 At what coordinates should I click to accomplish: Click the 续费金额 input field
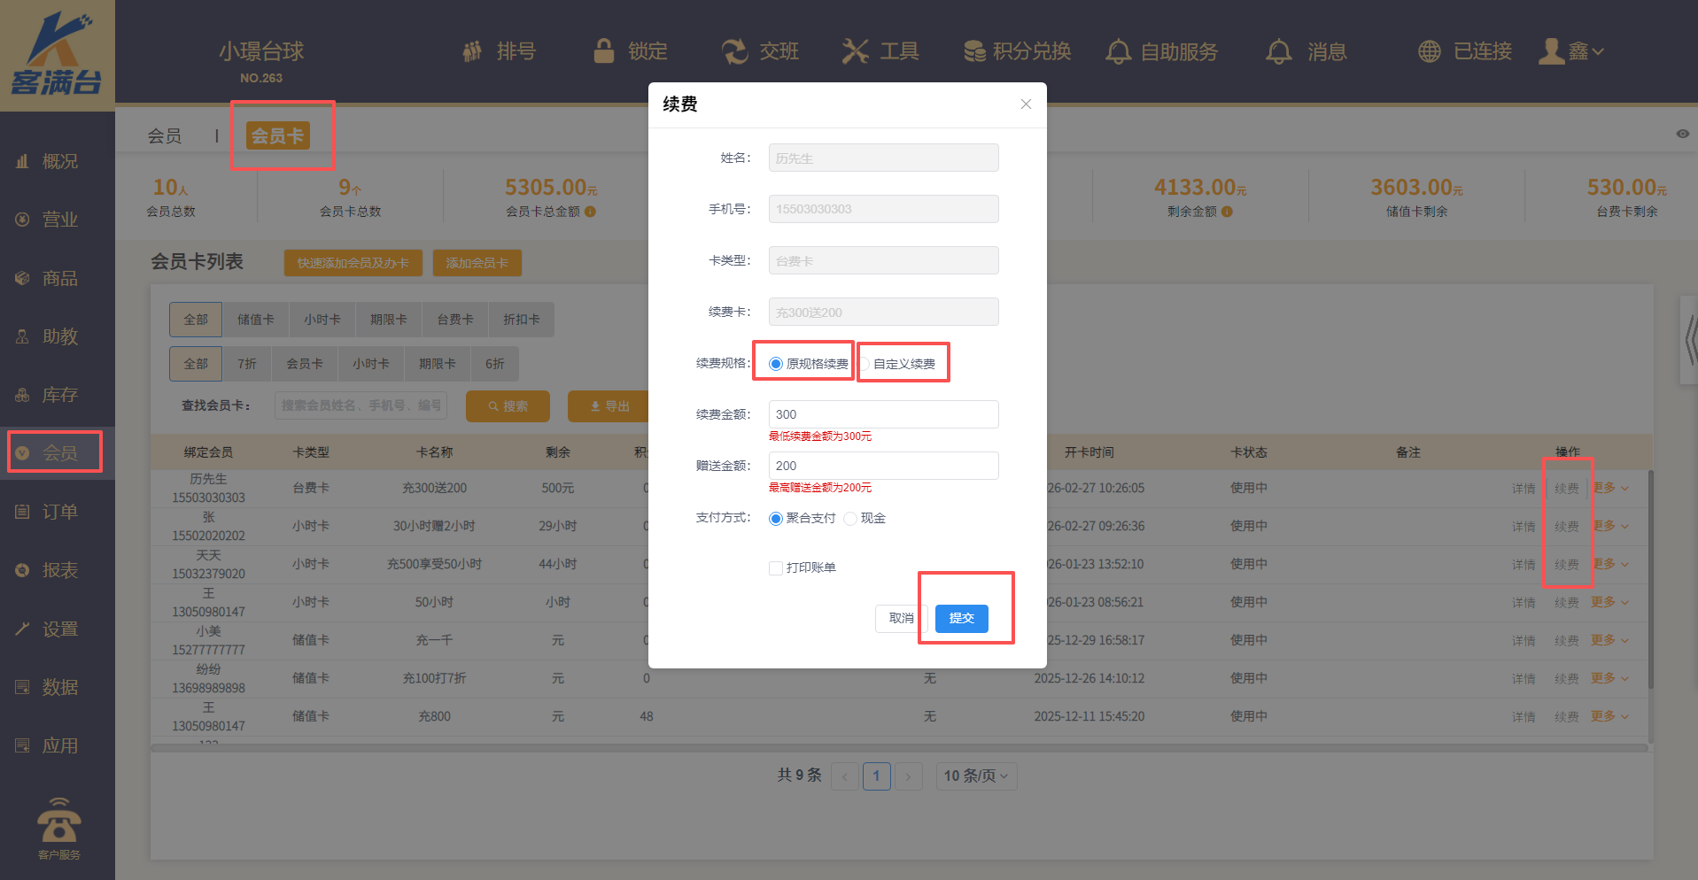(883, 414)
